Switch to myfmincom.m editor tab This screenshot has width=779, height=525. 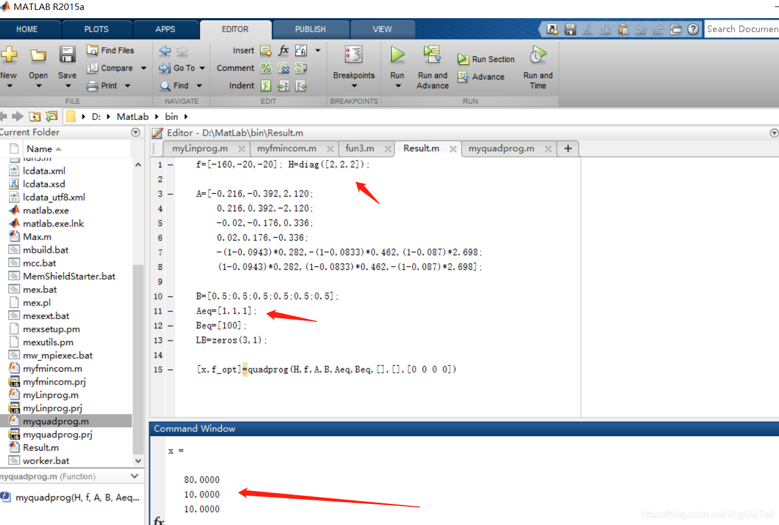click(x=287, y=149)
